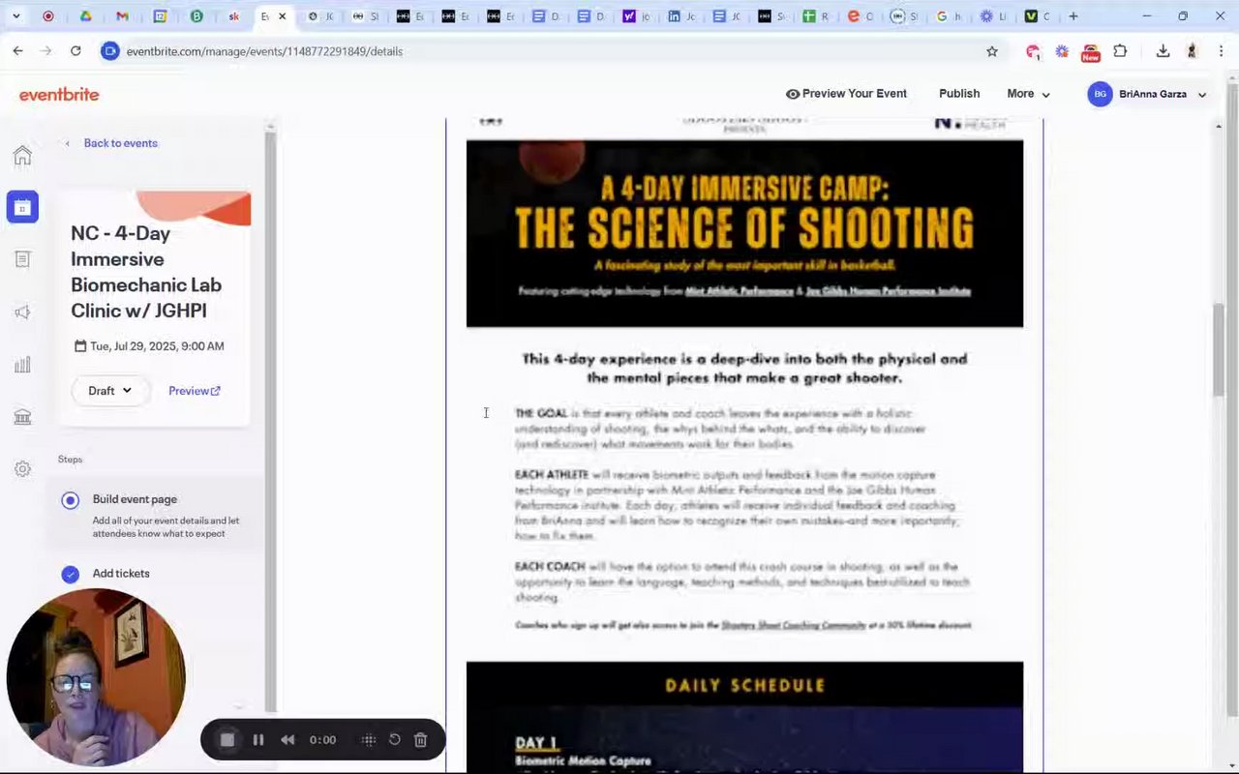Open the Chrome profile avatar
Image resolution: width=1239 pixels, height=774 pixels.
pyautogui.click(x=1192, y=51)
